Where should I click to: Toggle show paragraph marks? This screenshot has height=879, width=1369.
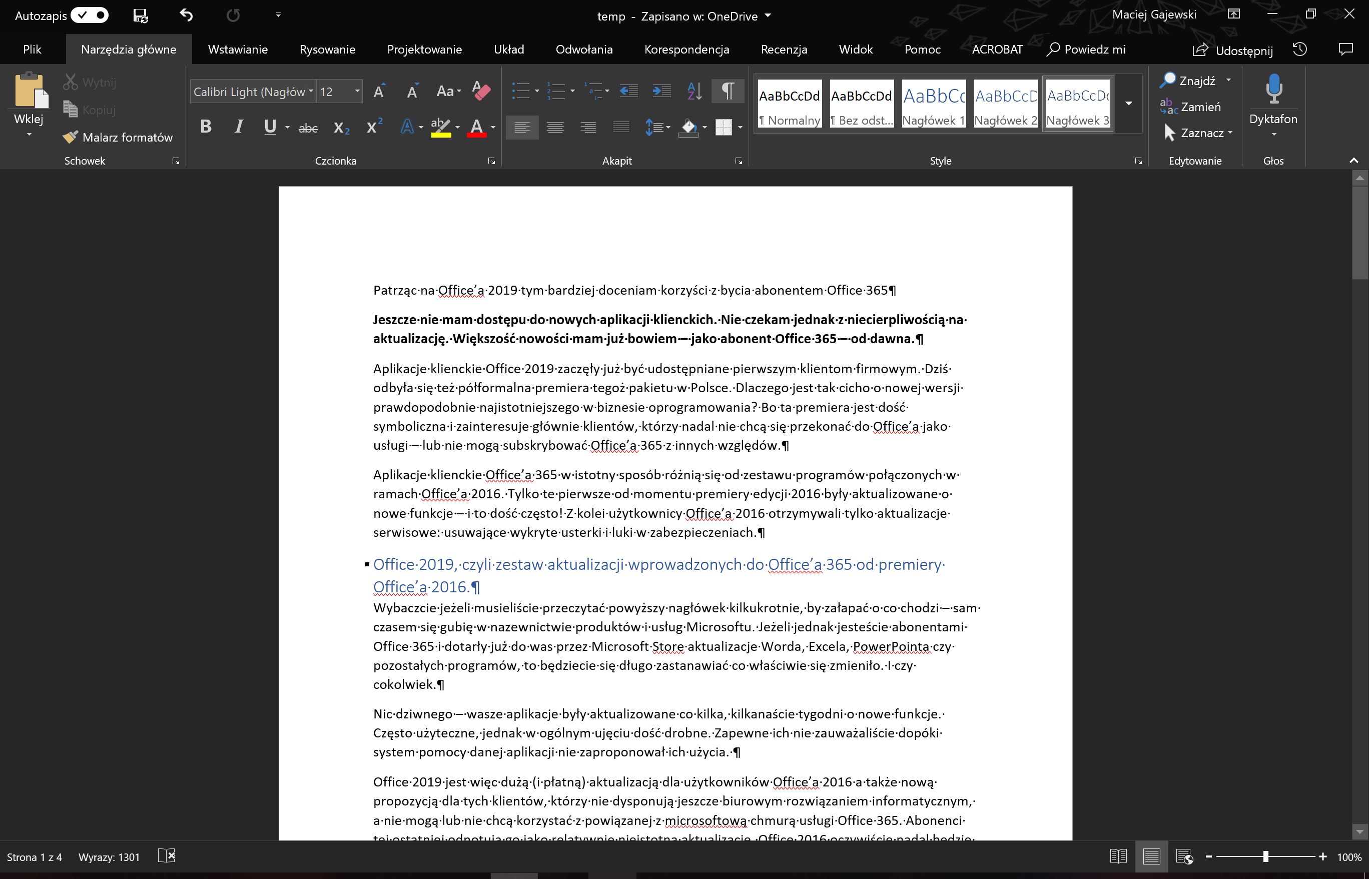click(x=728, y=91)
